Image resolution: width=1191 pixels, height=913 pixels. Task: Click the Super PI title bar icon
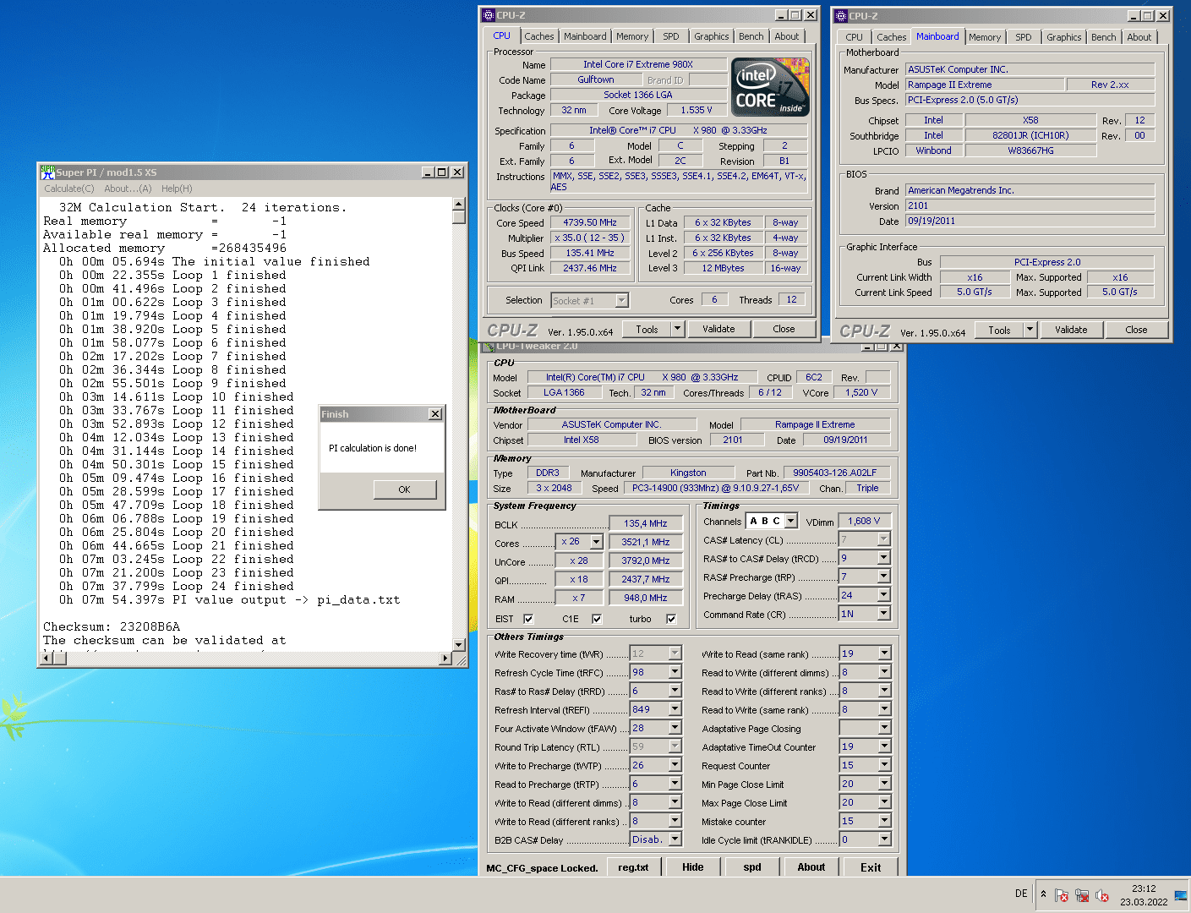[x=48, y=172]
